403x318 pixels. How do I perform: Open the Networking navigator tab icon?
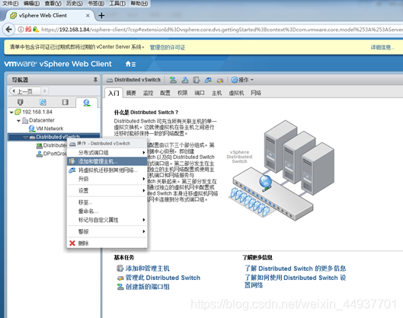coord(87,103)
